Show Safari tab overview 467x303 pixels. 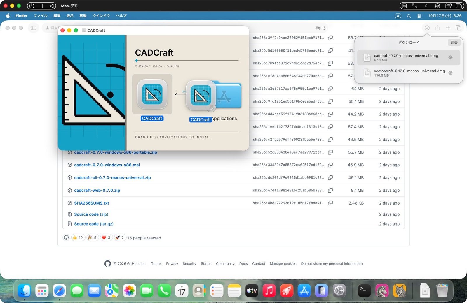458,28
